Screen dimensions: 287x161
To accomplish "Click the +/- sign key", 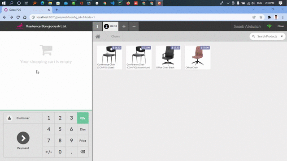I will 49,152.
